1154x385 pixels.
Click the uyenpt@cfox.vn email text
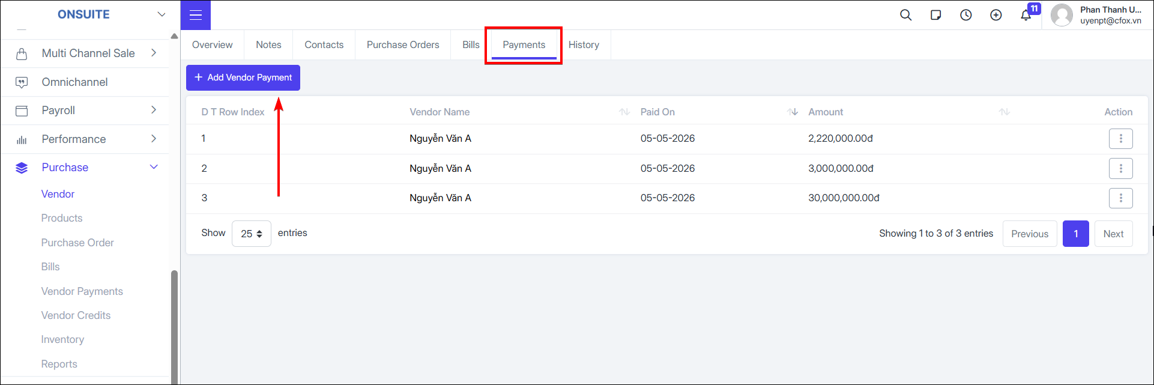[1111, 20]
